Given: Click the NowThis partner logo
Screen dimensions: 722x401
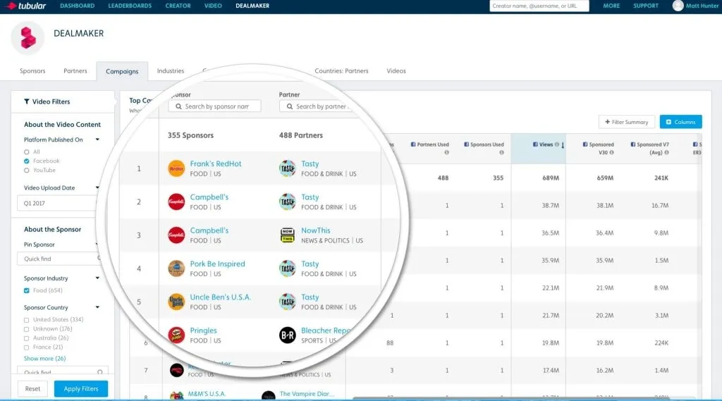Looking at the screenshot, I should (x=288, y=235).
